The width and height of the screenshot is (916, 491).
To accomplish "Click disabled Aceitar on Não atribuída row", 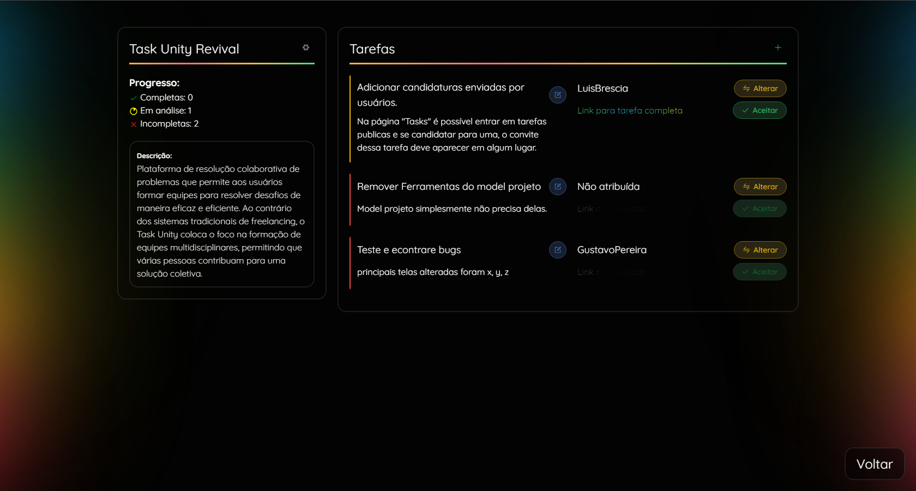I will pos(760,208).
